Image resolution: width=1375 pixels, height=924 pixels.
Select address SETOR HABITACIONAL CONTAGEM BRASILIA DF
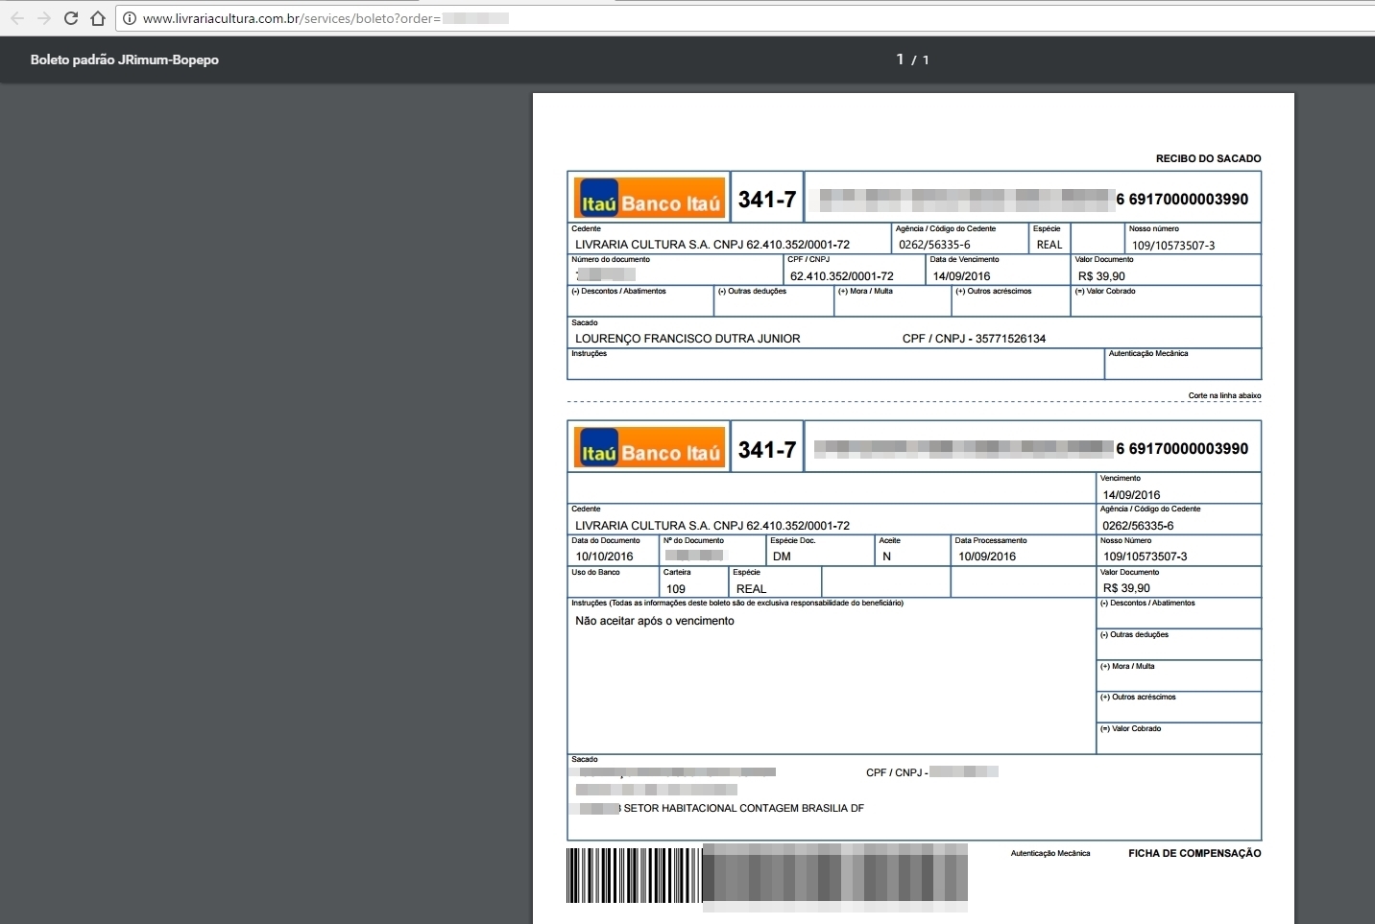click(x=743, y=808)
